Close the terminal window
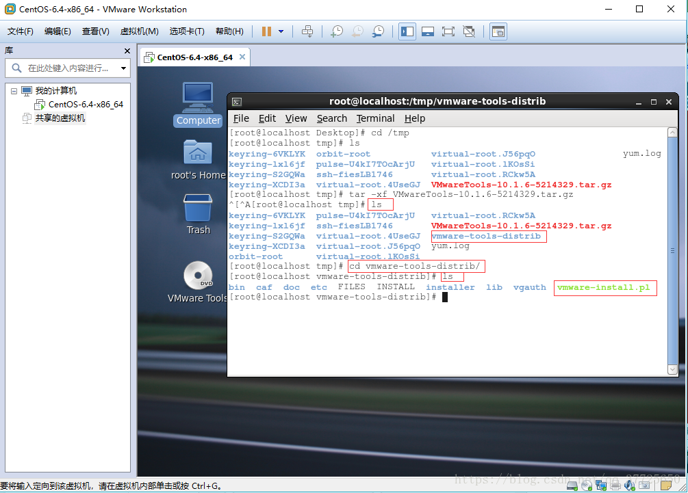688x493 pixels. click(x=669, y=102)
